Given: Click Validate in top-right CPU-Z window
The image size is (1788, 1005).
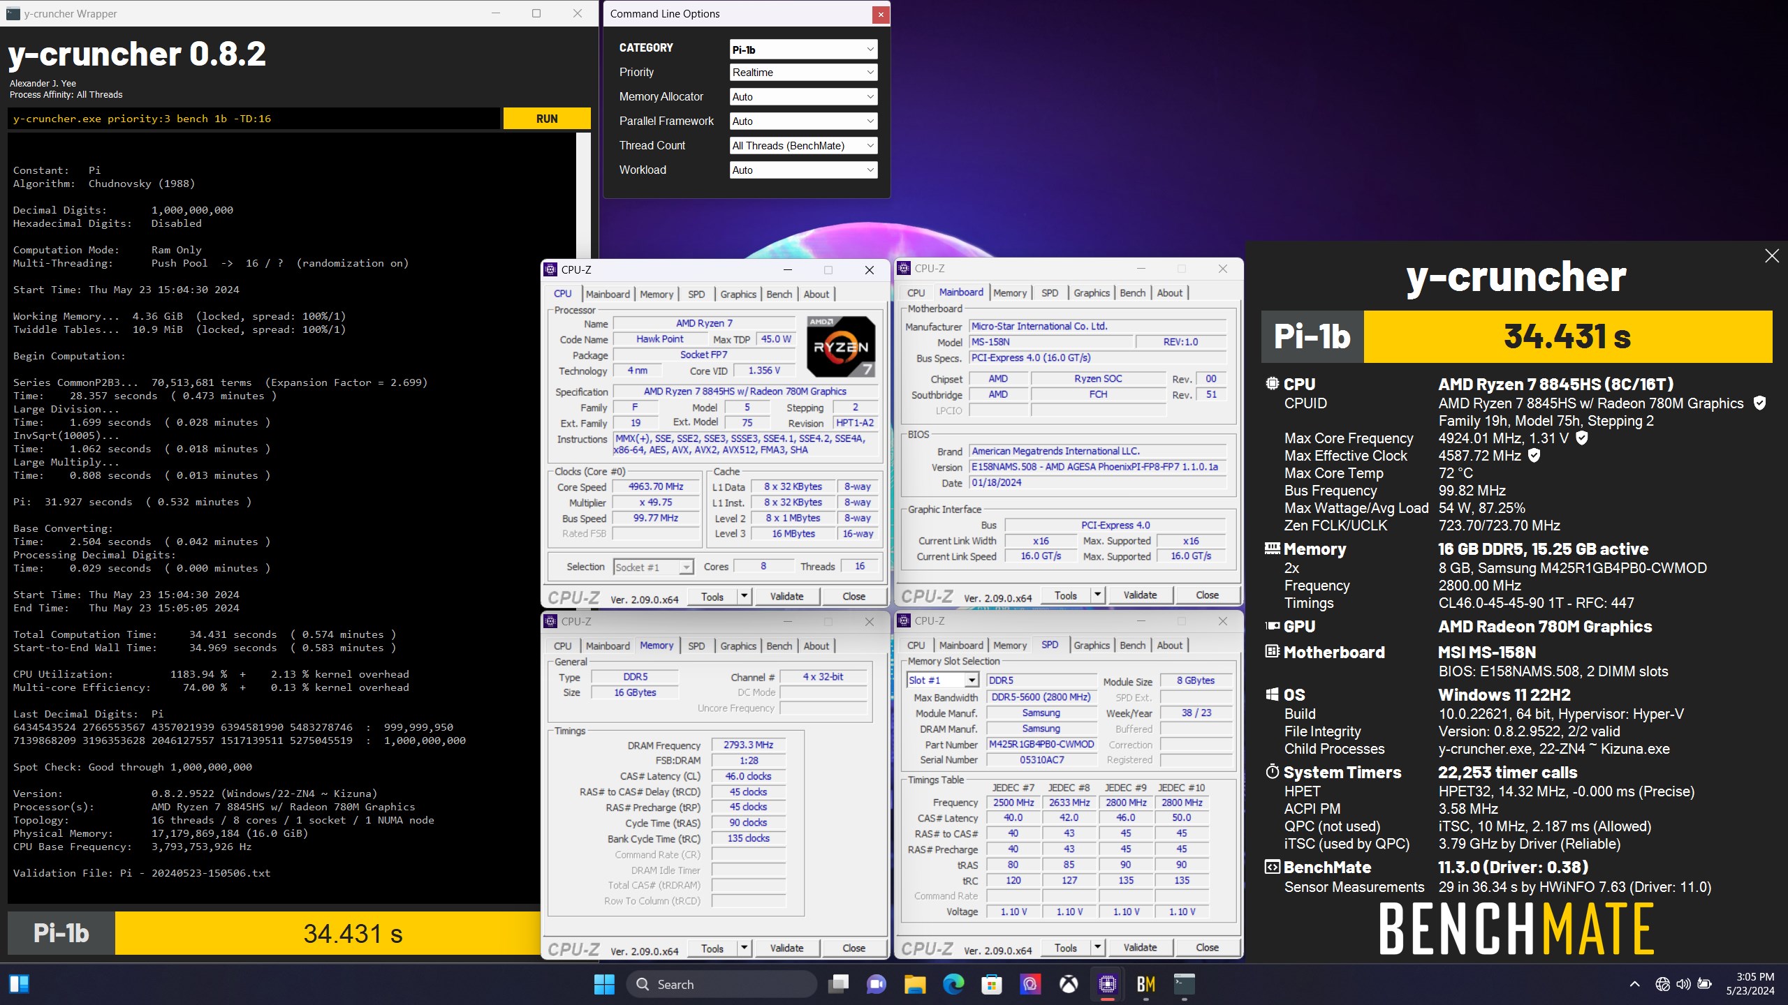Looking at the screenshot, I should pyautogui.click(x=1140, y=595).
